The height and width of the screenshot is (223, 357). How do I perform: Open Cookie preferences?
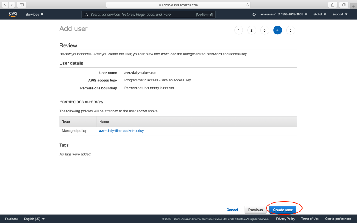[x=338, y=219]
